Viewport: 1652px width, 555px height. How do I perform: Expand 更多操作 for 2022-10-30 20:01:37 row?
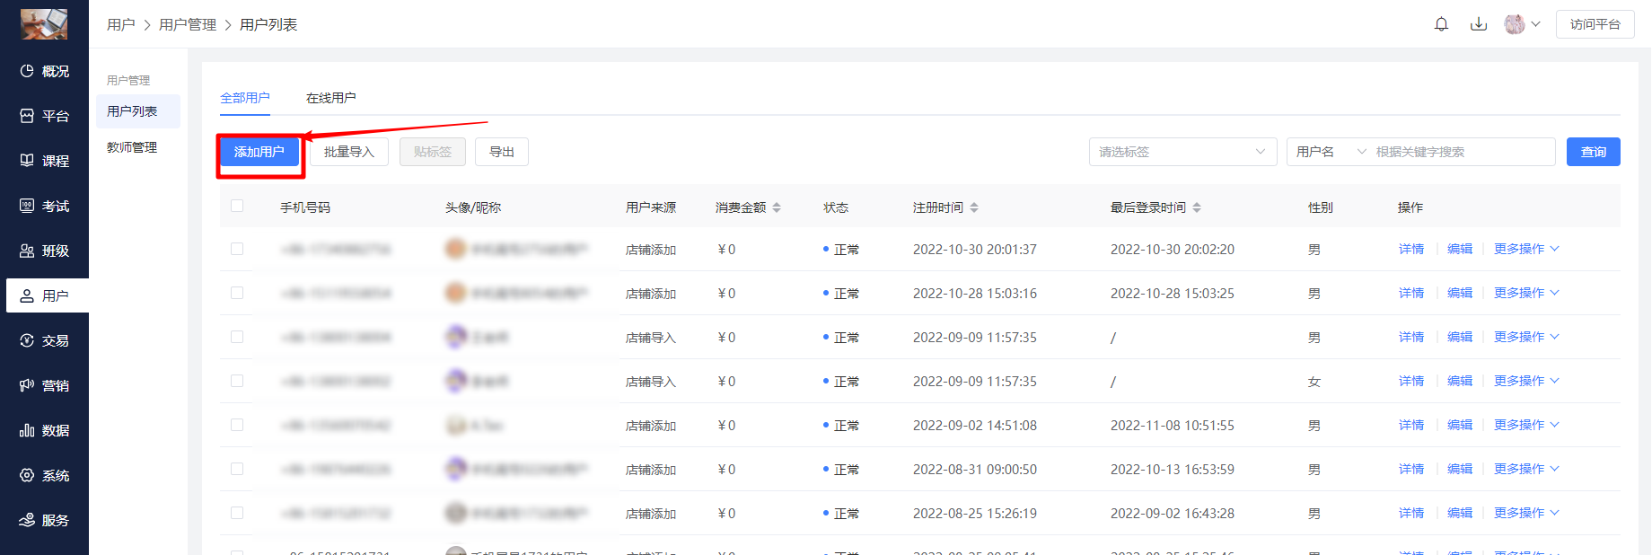(1526, 249)
